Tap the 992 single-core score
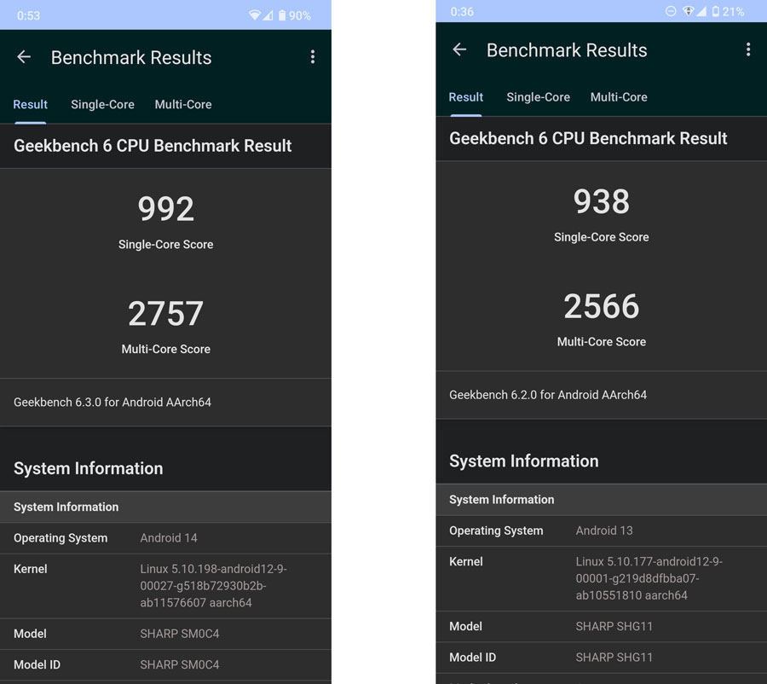The width and height of the screenshot is (767, 684). (x=166, y=209)
